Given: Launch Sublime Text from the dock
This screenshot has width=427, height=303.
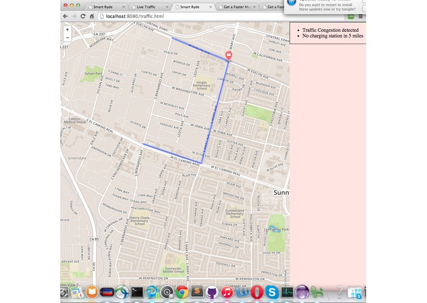Looking at the screenshot, I should pos(197,292).
